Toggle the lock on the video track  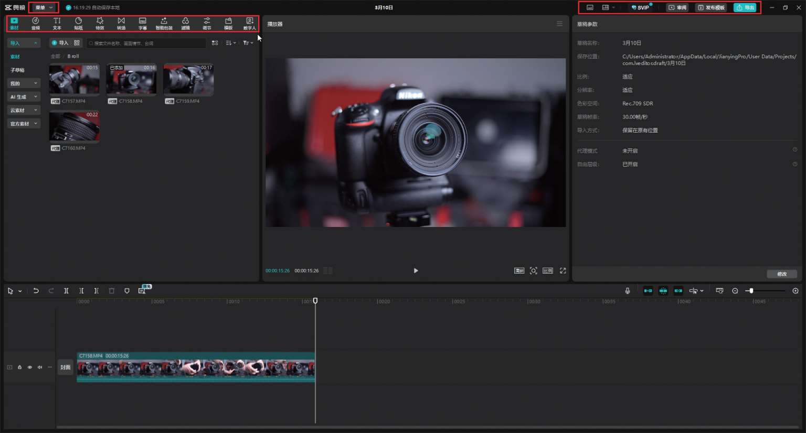click(x=20, y=367)
